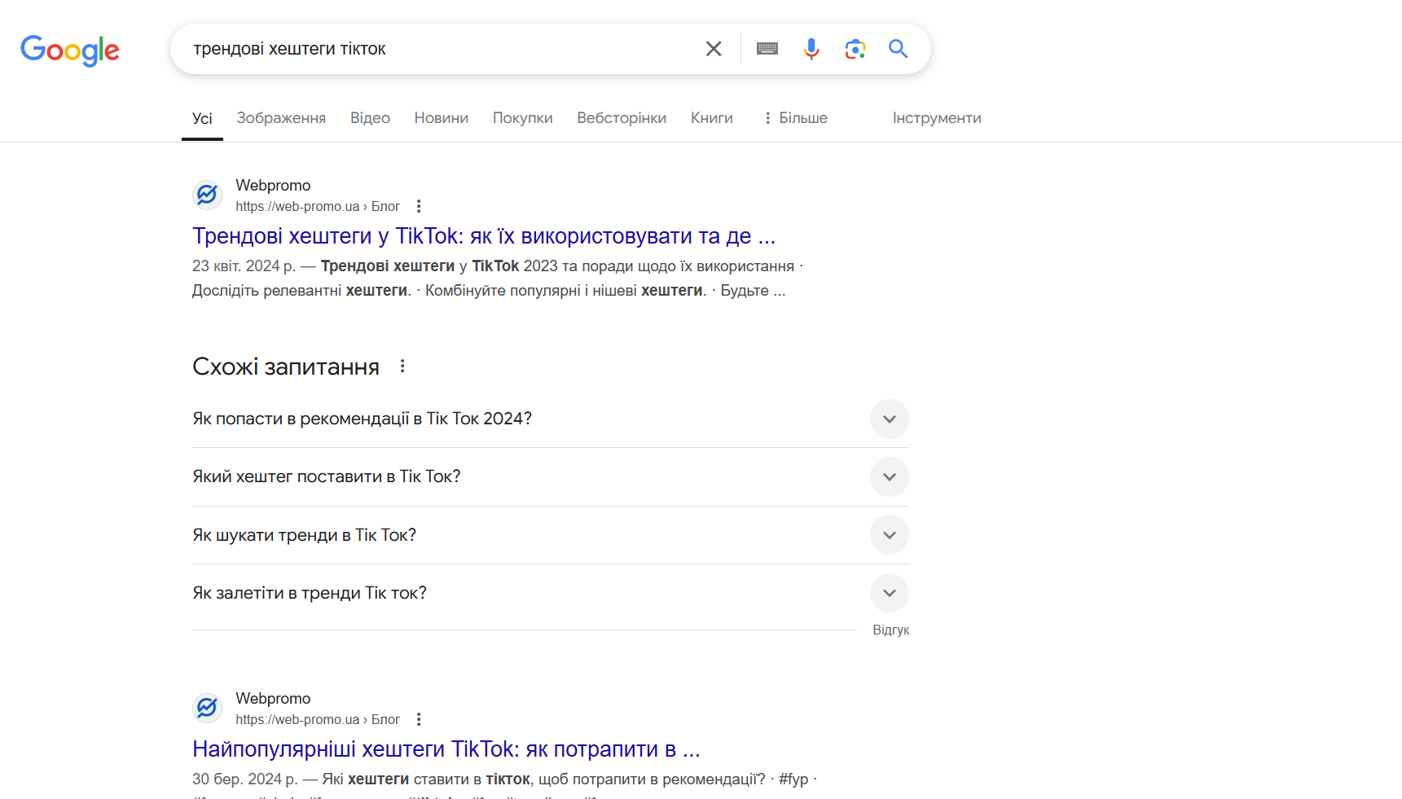Open three-dot menu beside Схожі запитання
The width and height of the screenshot is (1402, 799).
pyautogui.click(x=402, y=367)
